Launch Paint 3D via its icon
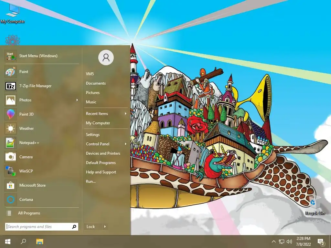Image resolution: width=331 pixels, height=248 pixels. point(11,114)
